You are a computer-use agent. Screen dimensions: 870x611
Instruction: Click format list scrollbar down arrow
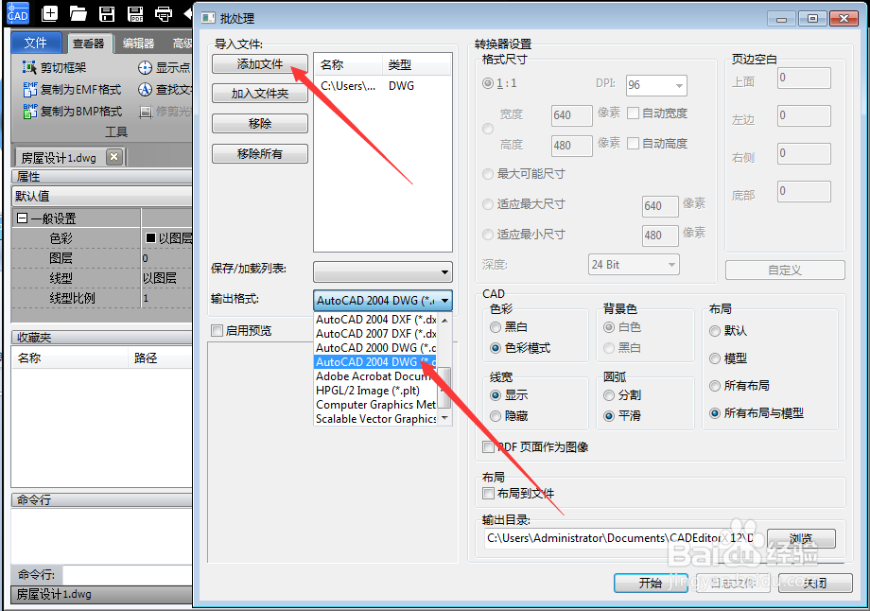click(444, 418)
